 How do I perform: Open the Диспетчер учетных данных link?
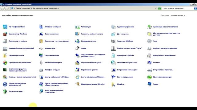57,41
